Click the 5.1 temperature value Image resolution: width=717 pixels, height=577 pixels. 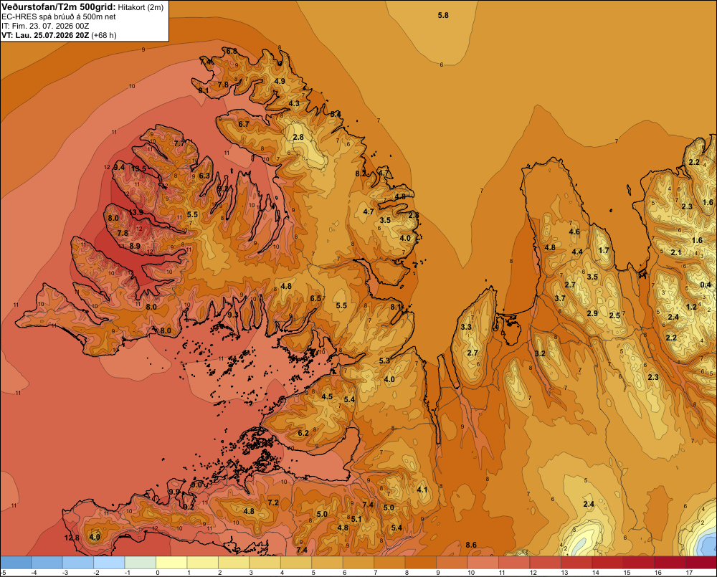[x=356, y=520]
